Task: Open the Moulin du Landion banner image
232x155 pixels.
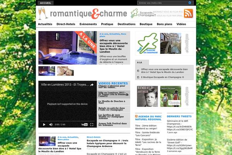Action: point(171,43)
